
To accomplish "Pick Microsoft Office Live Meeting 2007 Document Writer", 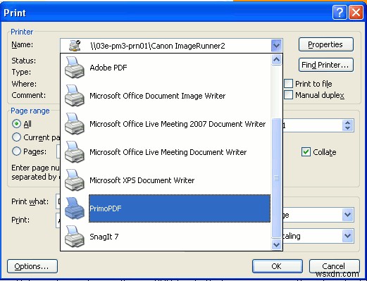I will tap(166, 124).
